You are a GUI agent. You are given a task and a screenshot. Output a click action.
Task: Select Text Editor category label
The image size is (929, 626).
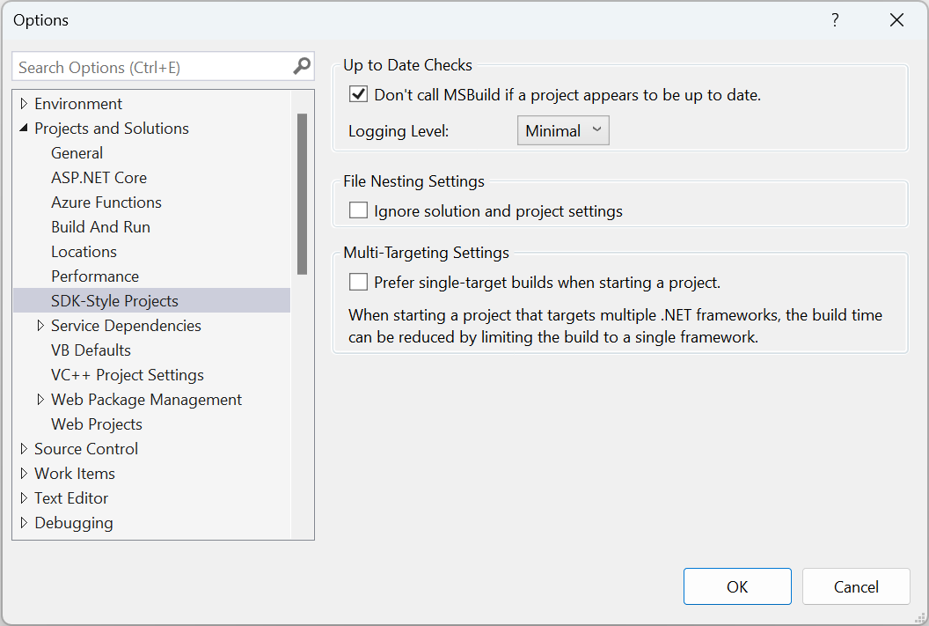tap(71, 498)
